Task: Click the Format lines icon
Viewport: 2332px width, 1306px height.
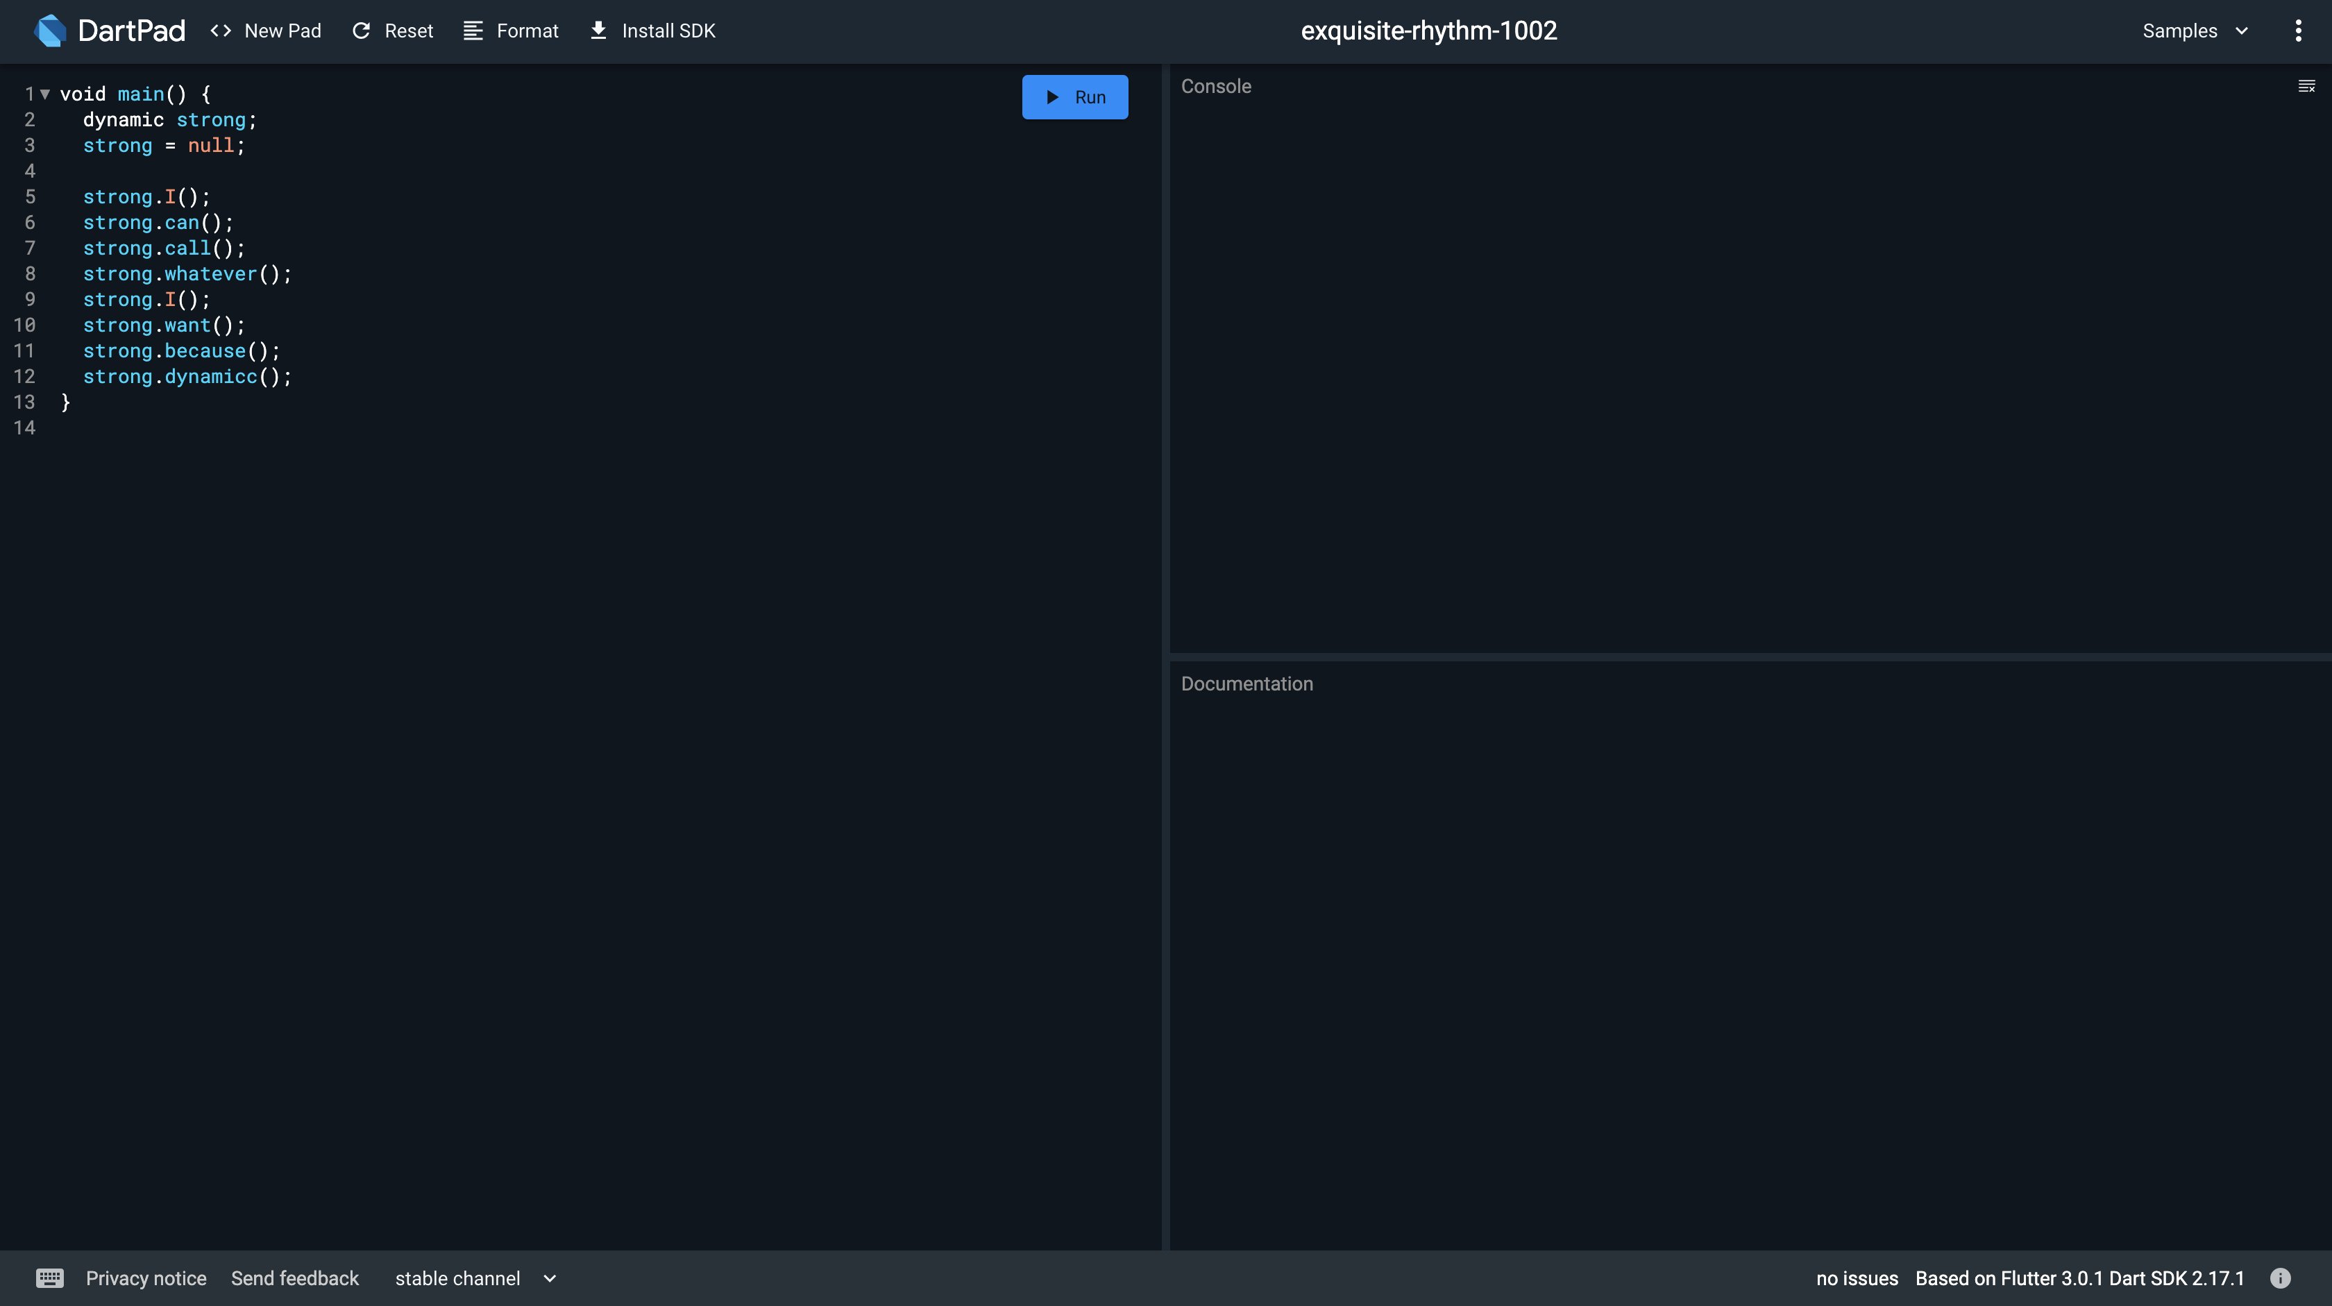Action: tap(473, 31)
